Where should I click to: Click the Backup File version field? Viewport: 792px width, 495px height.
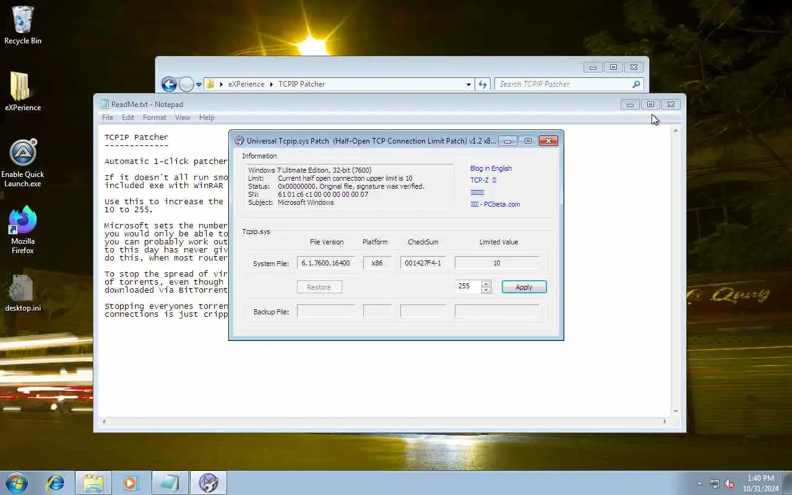(326, 311)
